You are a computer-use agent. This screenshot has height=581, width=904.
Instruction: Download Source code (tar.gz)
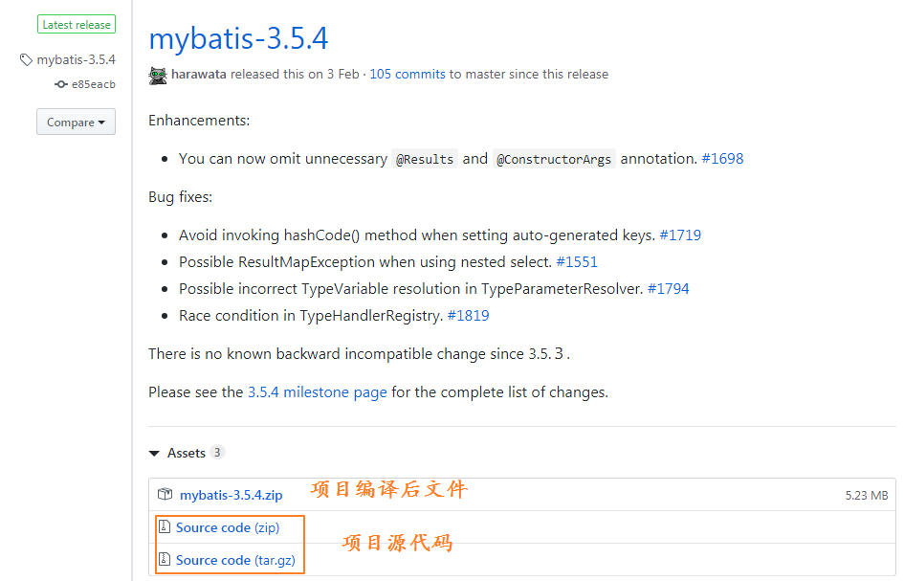point(235,560)
